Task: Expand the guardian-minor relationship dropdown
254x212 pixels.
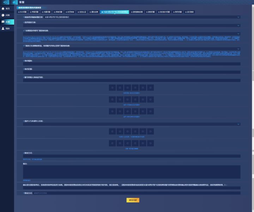Action: pos(238,124)
